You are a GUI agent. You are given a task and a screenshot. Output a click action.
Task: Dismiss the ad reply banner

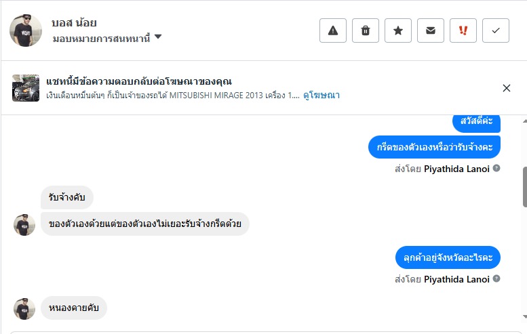(x=507, y=87)
